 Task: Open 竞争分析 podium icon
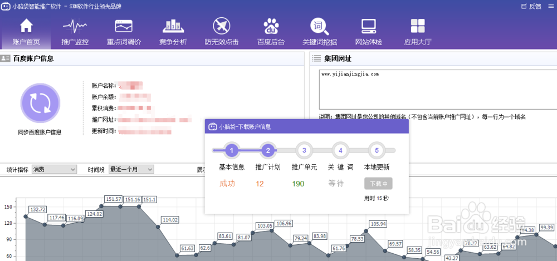coord(173,26)
